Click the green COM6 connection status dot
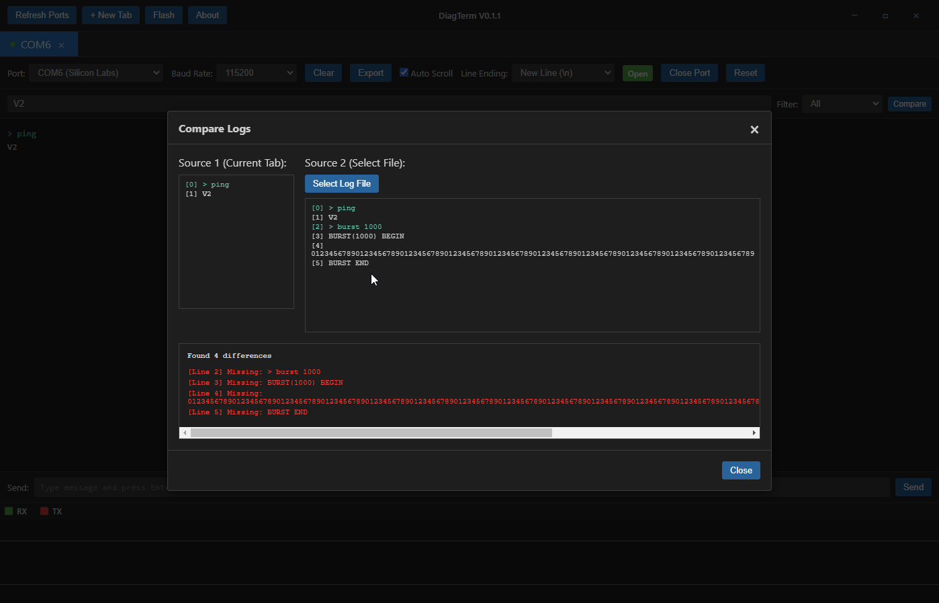Image resolution: width=939 pixels, height=603 pixels. click(x=13, y=44)
